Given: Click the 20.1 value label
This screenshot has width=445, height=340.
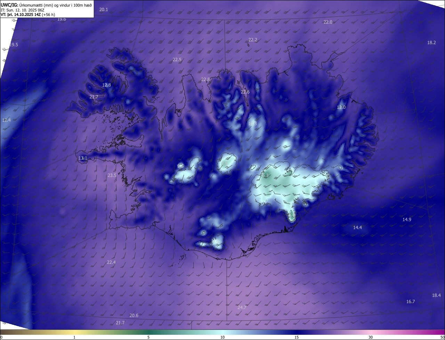Looking at the screenshot, I should pos(104,10).
